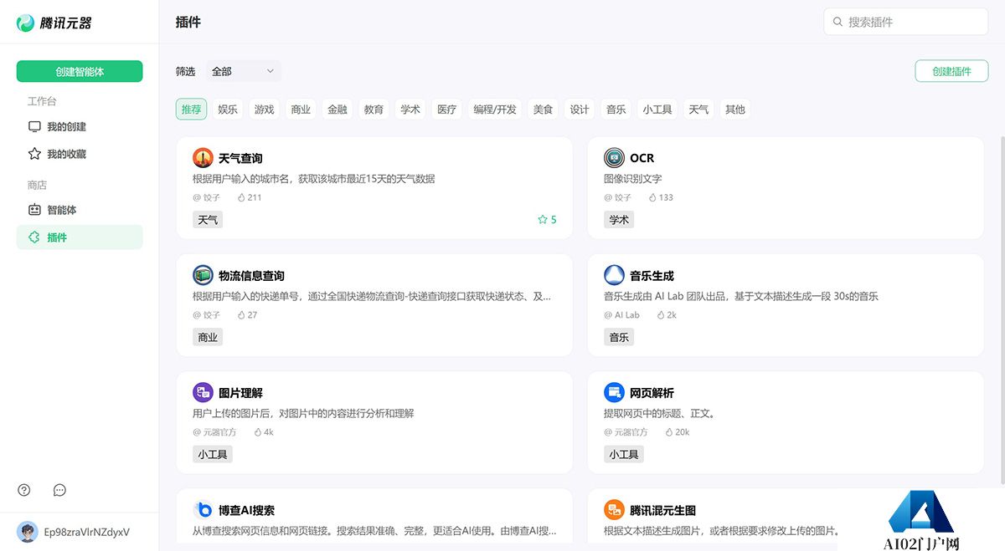Open the 腾讯混元生图 plugin title
This screenshot has width=1005, height=551.
(x=662, y=510)
